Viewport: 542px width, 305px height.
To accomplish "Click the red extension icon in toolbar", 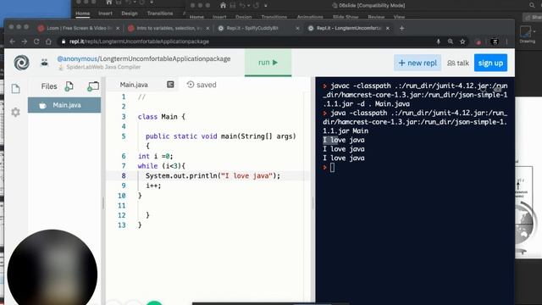I will 478,42.
